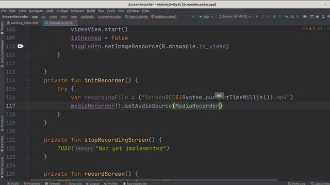
Task: Collapse the initRecorder function fold on line 114
Action: 28,80
